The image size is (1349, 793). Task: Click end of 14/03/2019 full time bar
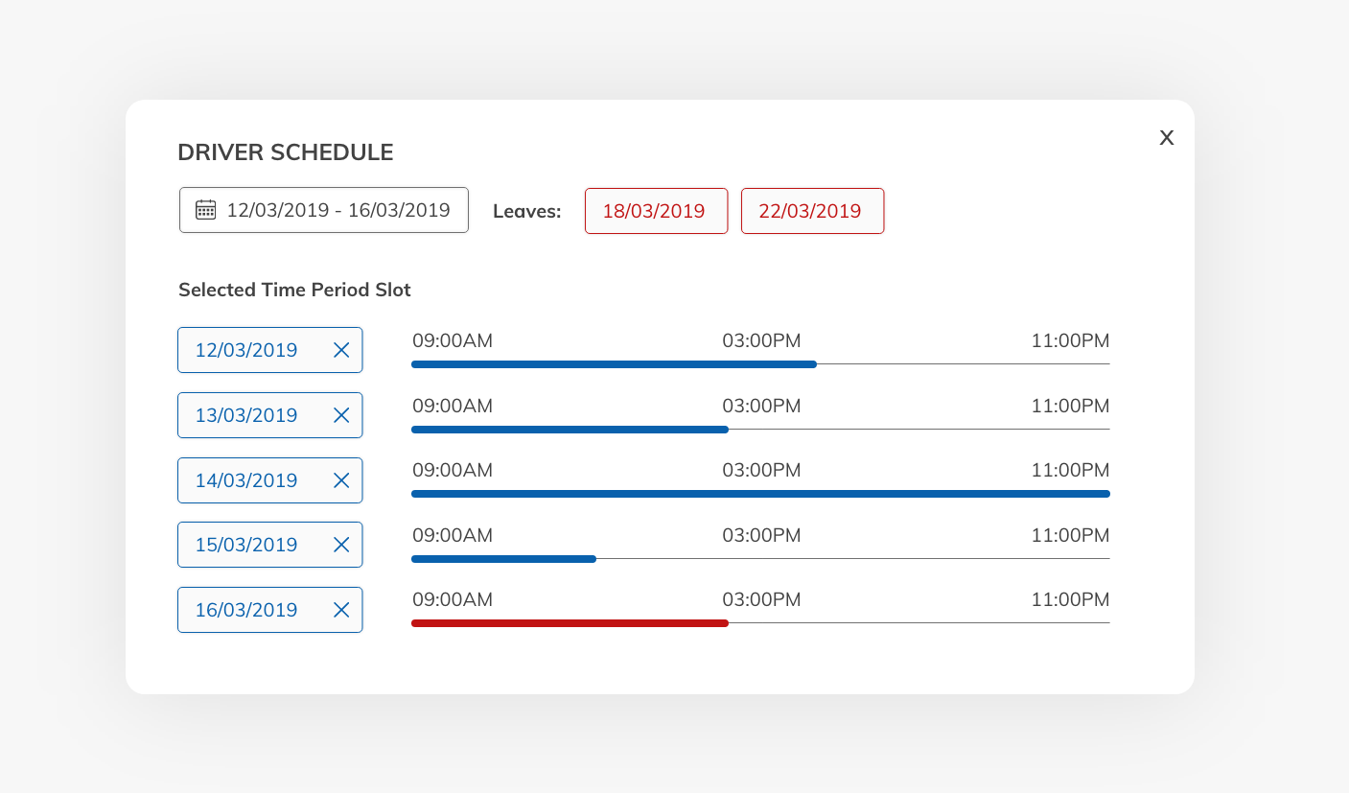point(1106,494)
